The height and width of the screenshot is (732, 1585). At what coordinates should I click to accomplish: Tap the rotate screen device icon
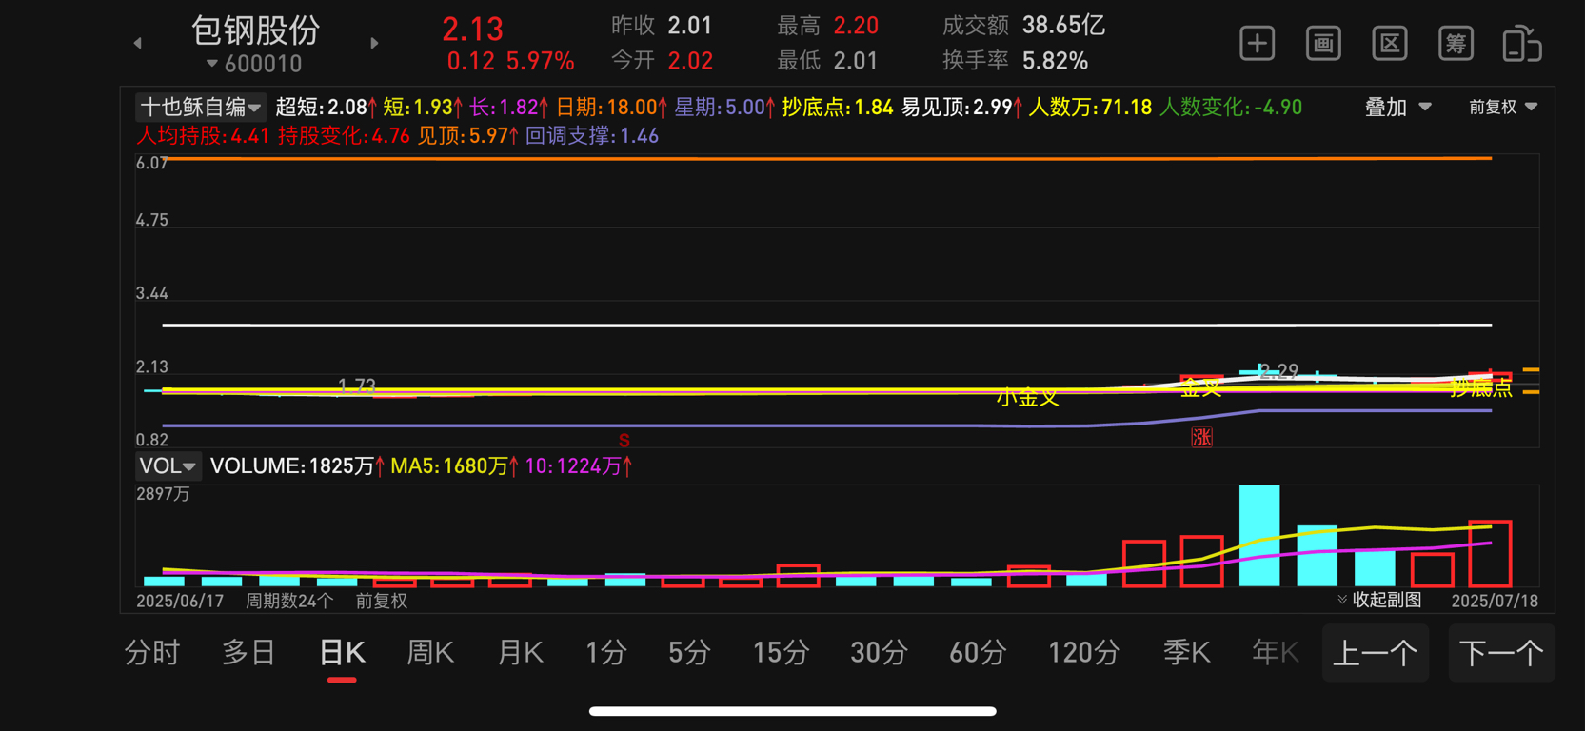1522,44
